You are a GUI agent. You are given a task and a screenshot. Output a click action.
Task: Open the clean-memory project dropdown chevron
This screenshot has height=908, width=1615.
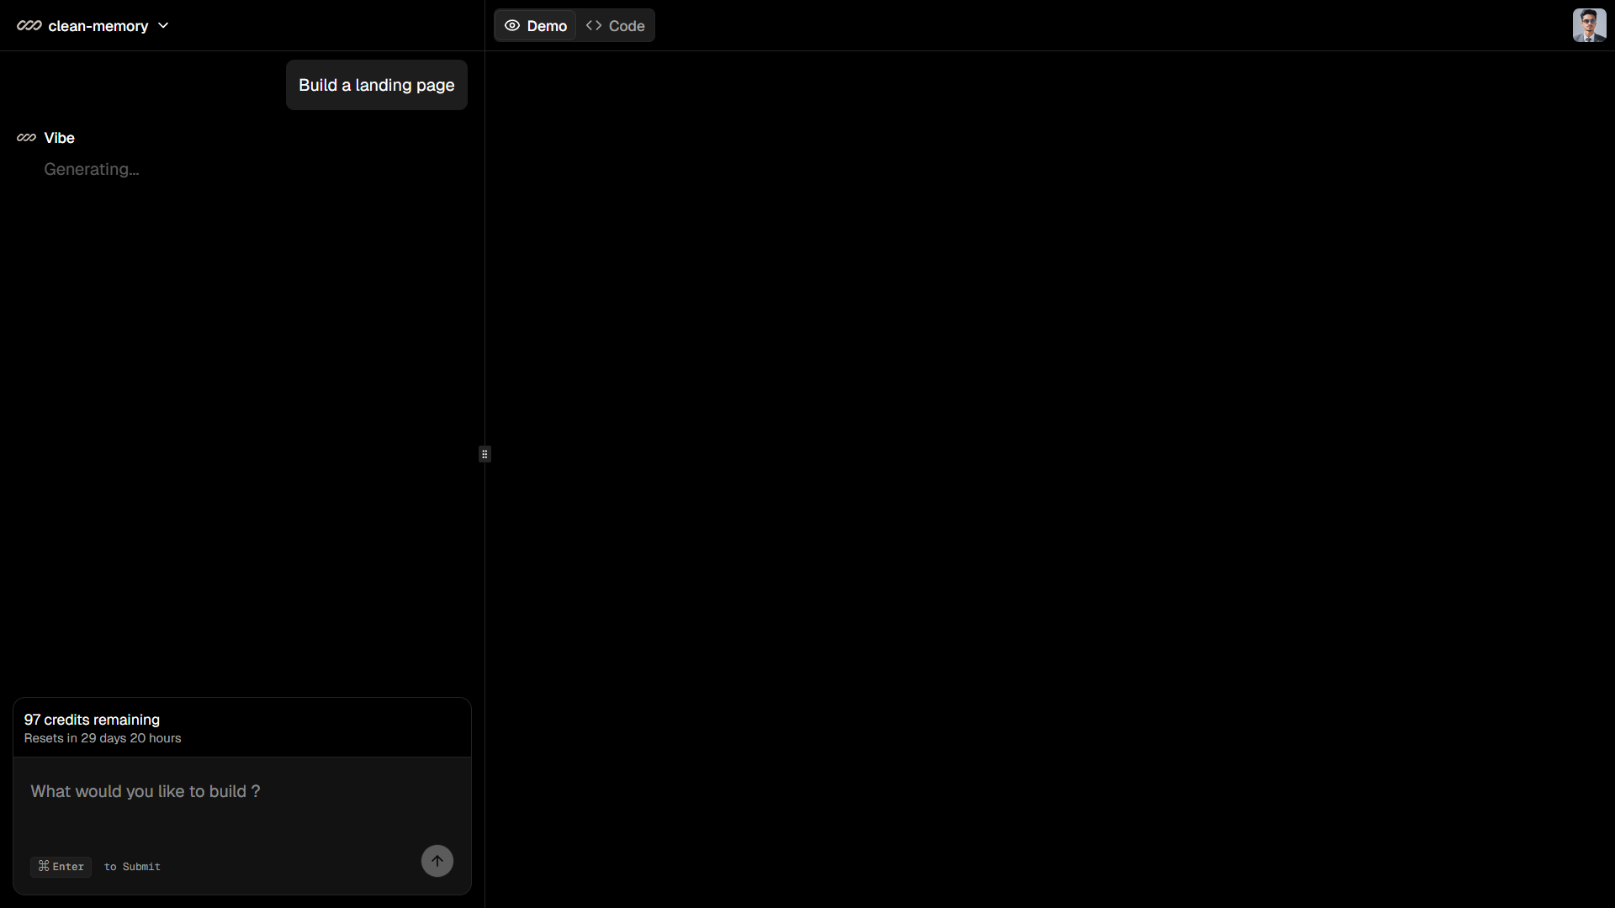coord(163,26)
